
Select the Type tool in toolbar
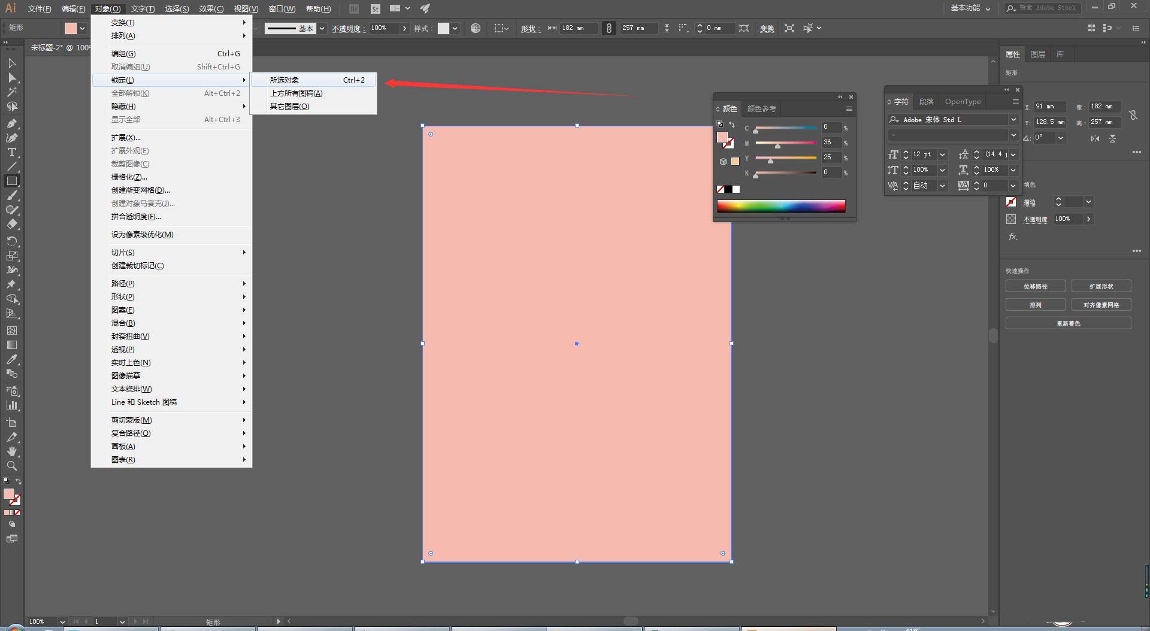[11, 152]
